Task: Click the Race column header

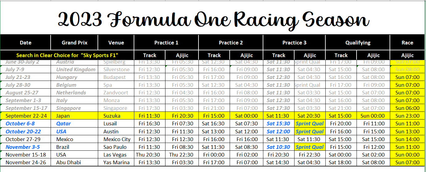Action: (x=407, y=43)
